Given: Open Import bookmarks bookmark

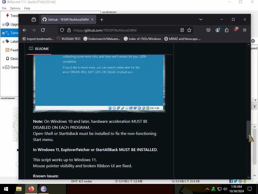Looking at the screenshot, I should pyautogui.click(x=38, y=39).
